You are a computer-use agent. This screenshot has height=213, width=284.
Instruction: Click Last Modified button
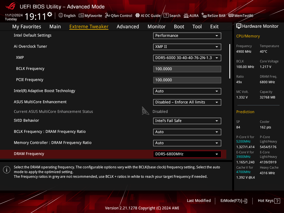click(x=199, y=201)
